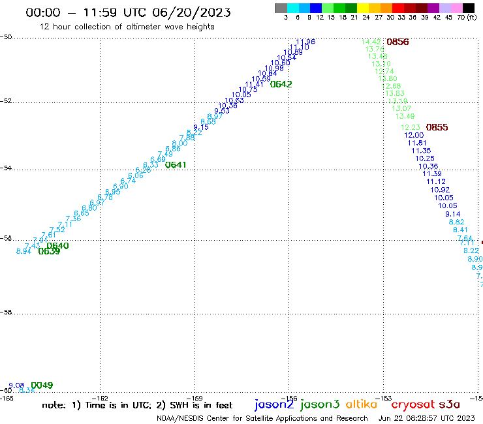Click the wave height value '12.74'
The image size is (483, 424).
(x=384, y=71)
